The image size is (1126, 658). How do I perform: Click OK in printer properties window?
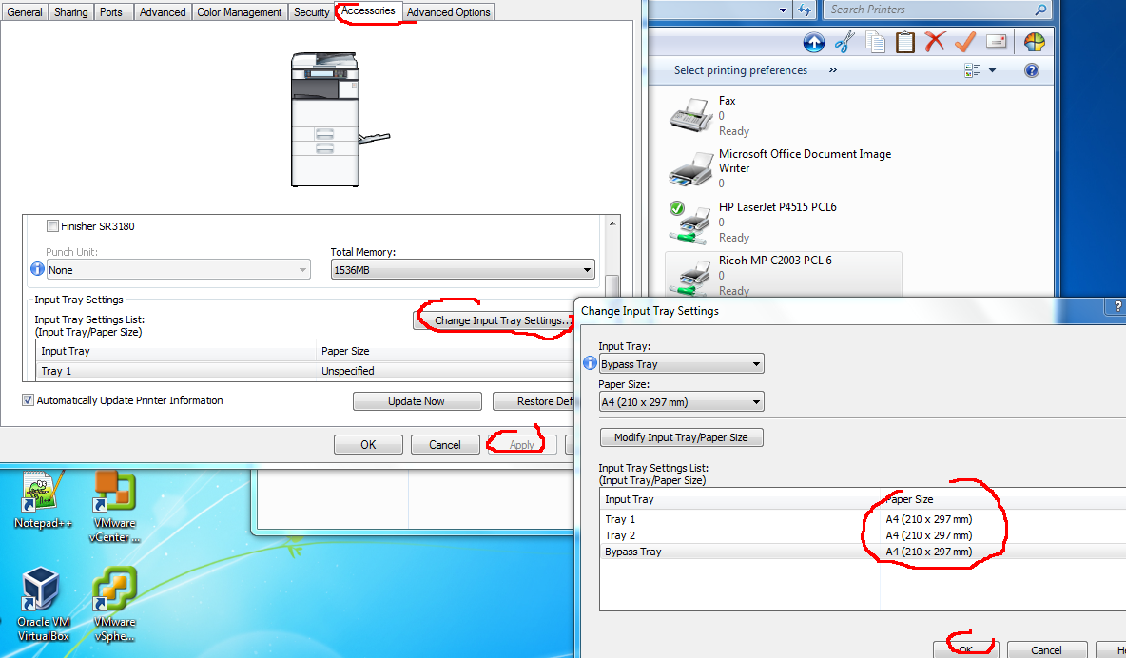pyautogui.click(x=368, y=445)
